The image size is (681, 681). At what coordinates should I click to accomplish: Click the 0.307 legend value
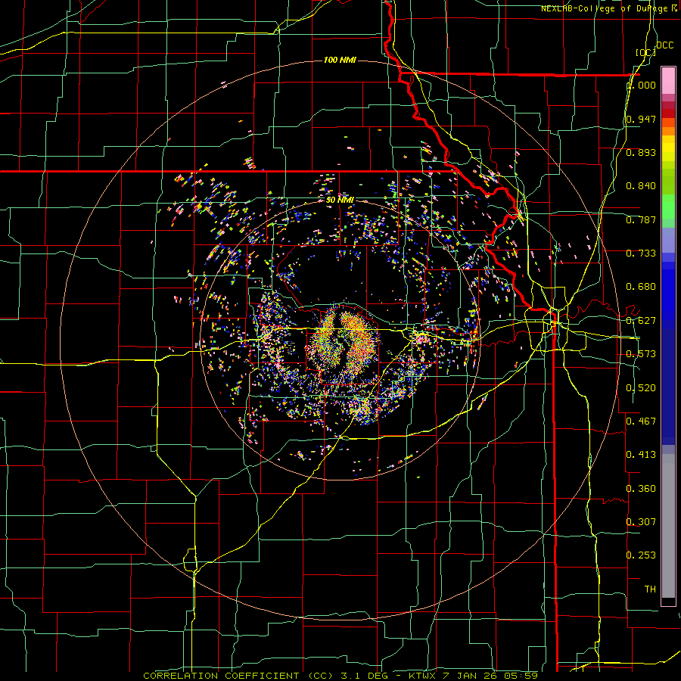click(x=641, y=522)
